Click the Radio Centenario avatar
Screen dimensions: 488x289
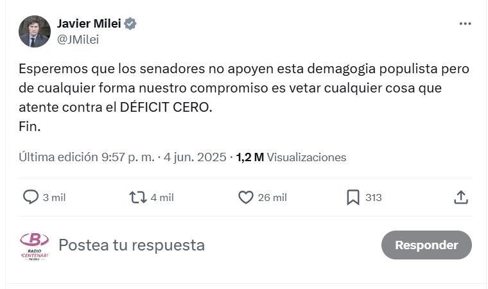pyautogui.click(x=35, y=245)
